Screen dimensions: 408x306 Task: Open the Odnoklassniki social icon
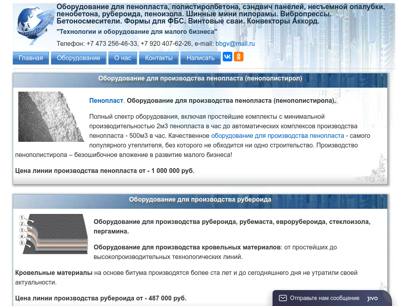point(239,57)
